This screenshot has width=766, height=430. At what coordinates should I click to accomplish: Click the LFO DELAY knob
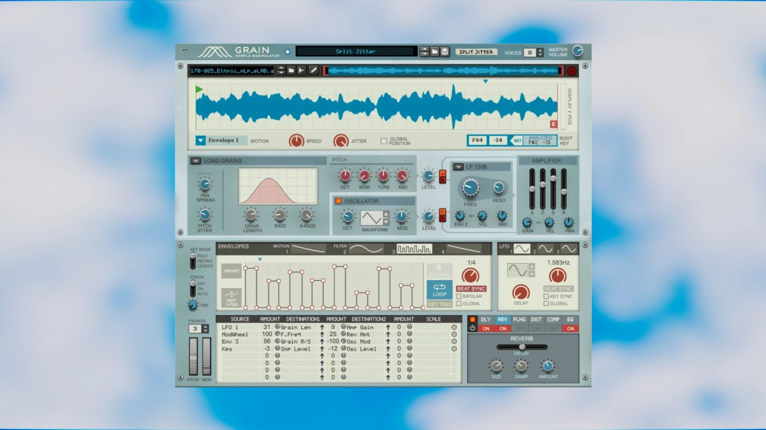tap(521, 293)
